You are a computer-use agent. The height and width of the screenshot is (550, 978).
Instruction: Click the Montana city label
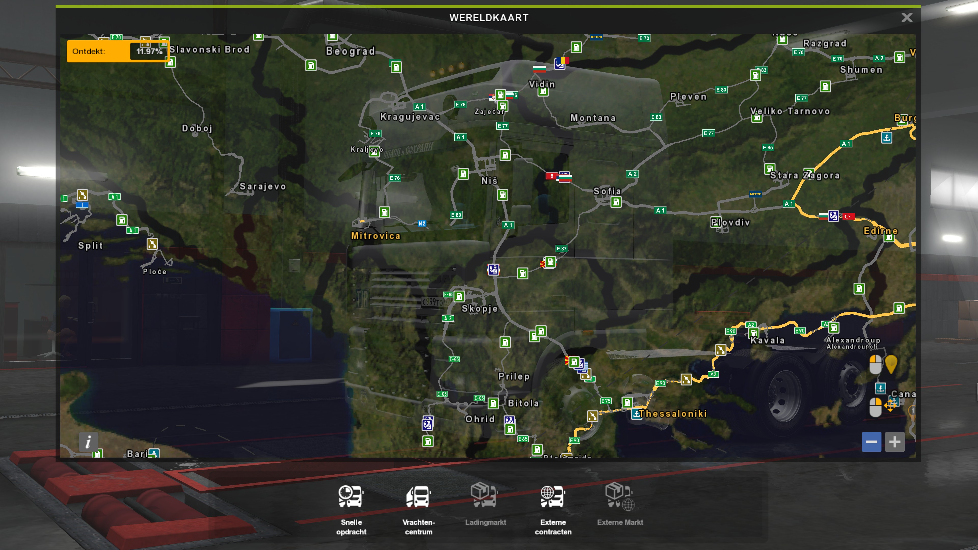click(x=593, y=118)
